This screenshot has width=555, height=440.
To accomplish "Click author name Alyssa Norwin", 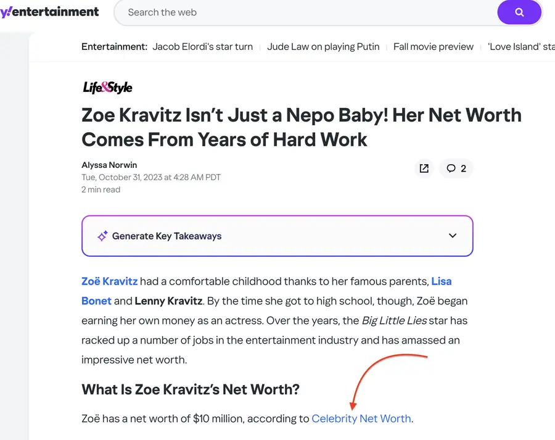I will coord(109,165).
